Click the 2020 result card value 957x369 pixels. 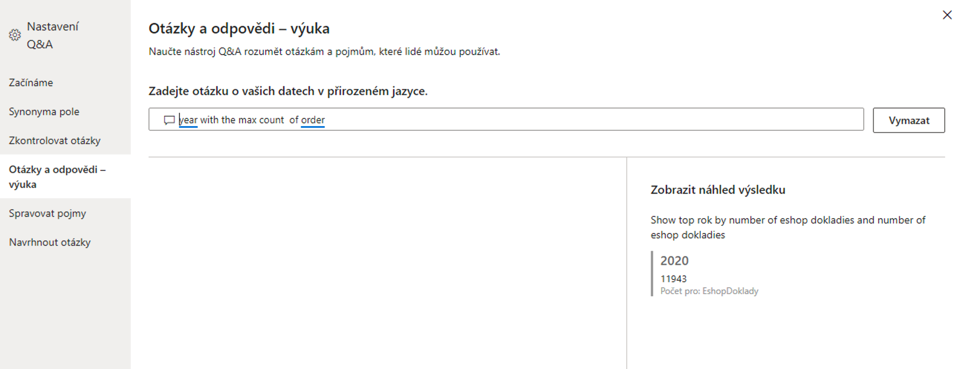click(x=674, y=261)
